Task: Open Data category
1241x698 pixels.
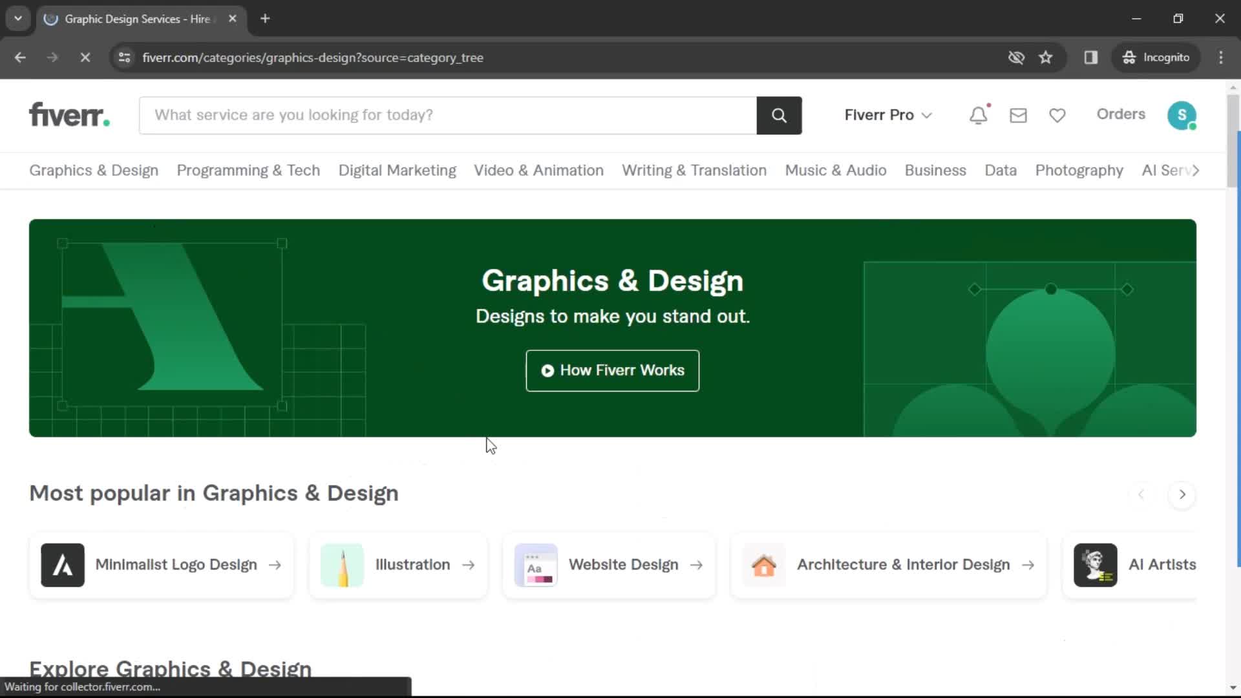Action: 1001,171
